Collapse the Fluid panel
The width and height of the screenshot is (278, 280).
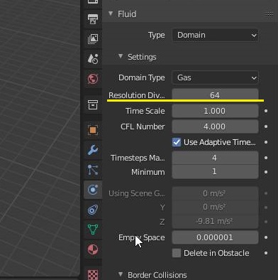[x=111, y=14]
